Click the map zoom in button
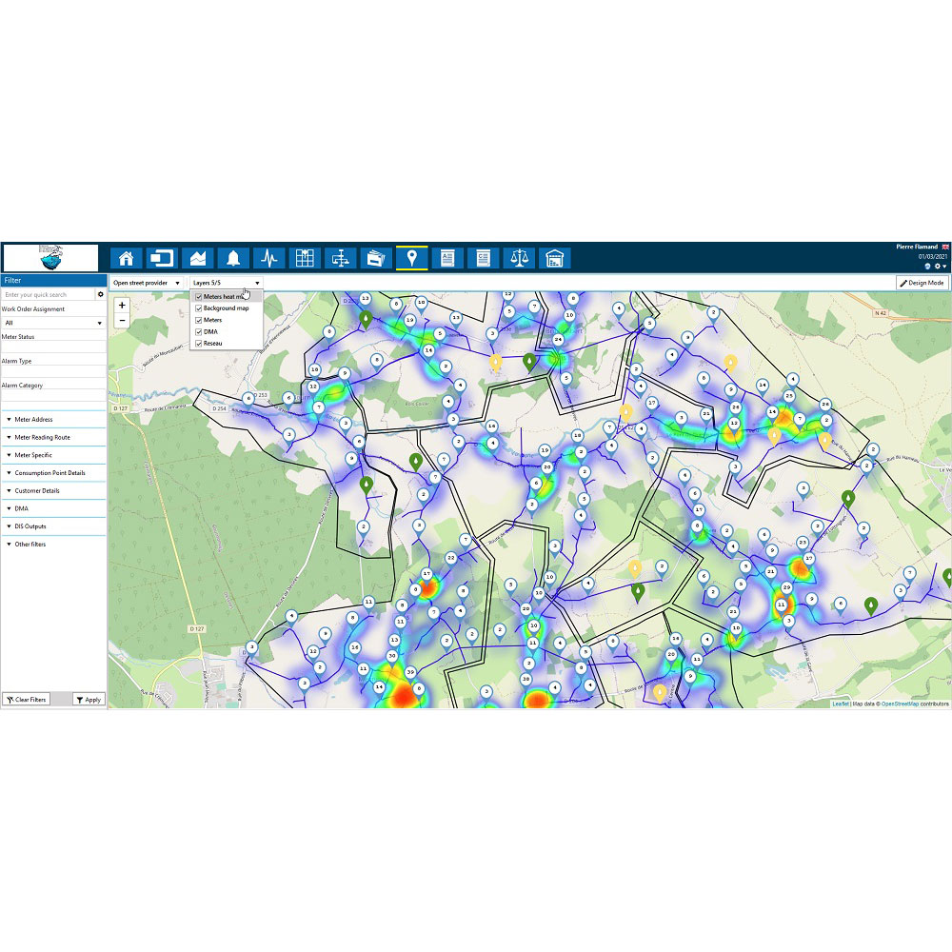Image resolution: width=952 pixels, height=952 pixels. (122, 306)
